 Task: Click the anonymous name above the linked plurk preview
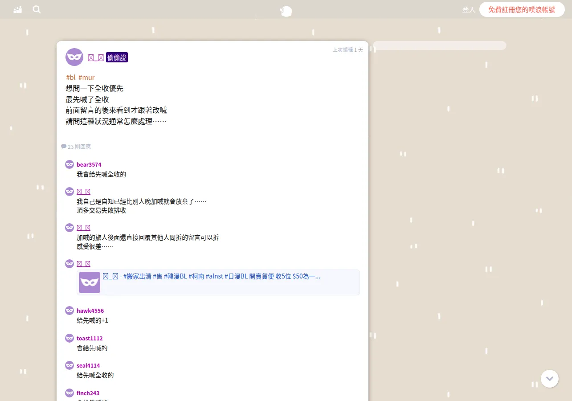84,264
